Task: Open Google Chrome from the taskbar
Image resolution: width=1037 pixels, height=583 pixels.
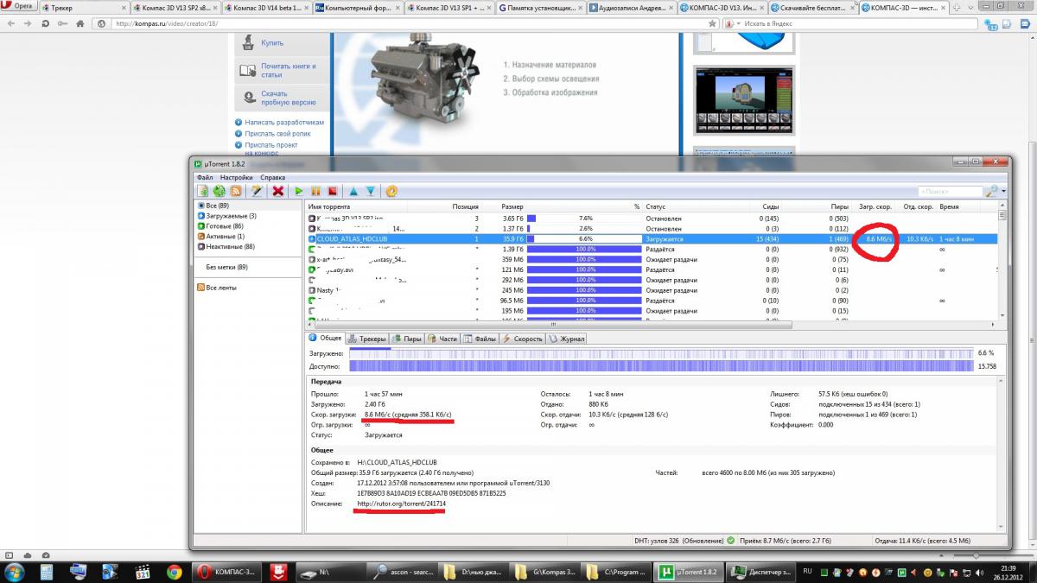Action: pyautogui.click(x=174, y=572)
